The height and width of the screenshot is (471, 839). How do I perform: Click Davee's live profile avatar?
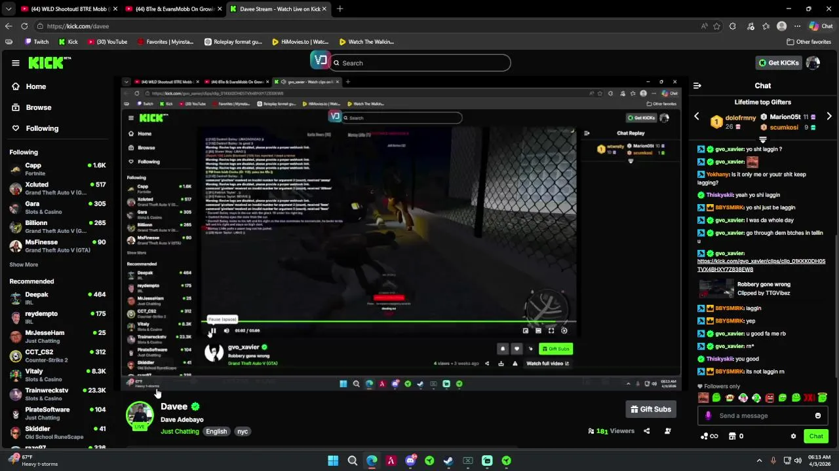pyautogui.click(x=140, y=415)
